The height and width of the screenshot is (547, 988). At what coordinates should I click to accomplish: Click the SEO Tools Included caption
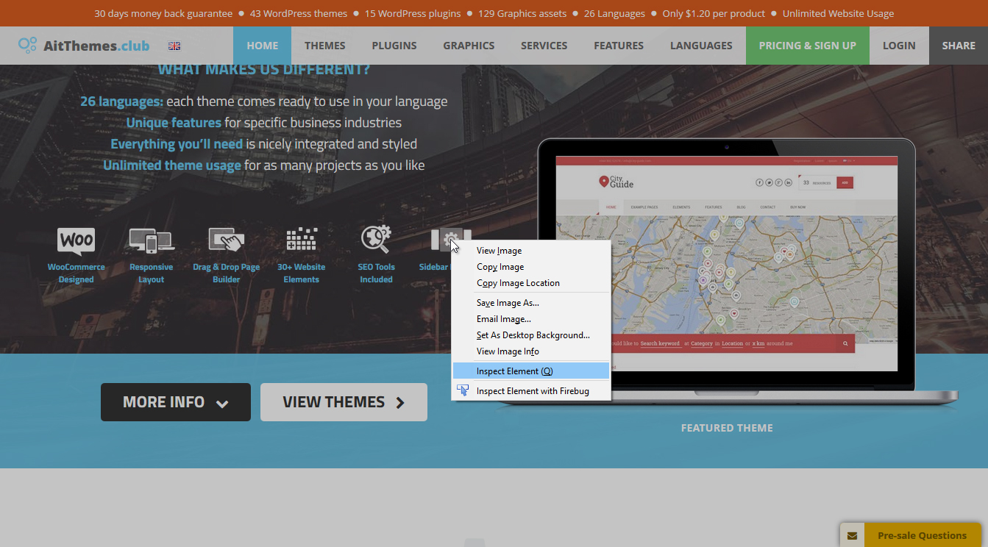click(377, 273)
